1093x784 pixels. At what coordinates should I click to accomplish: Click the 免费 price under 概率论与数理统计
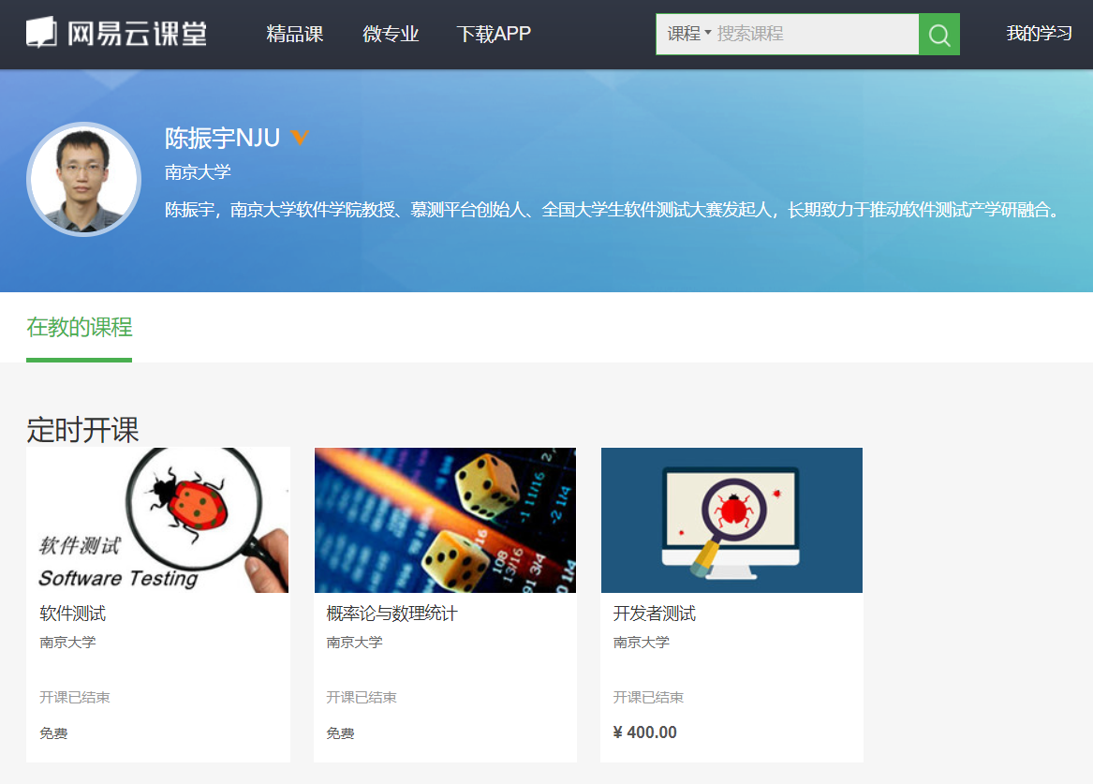[x=340, y=733]
